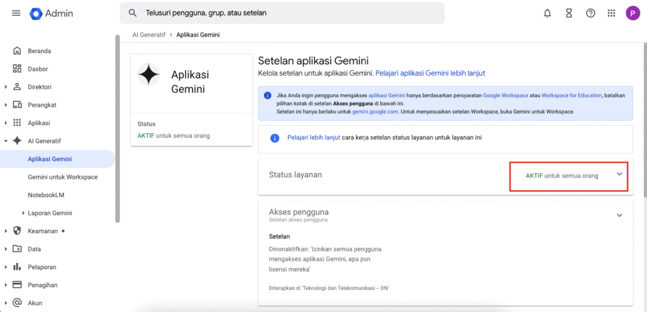Click the Gemini star logo in card
The height and width of the screenshot is (312, 647).
click(148, 75)
